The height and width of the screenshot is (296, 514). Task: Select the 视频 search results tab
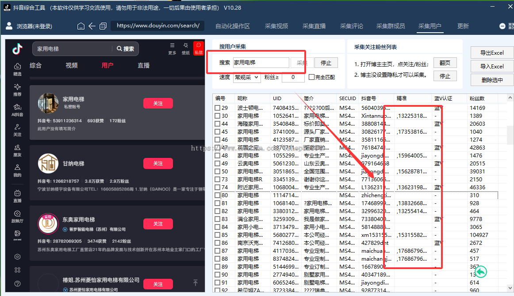click(72, 65)
